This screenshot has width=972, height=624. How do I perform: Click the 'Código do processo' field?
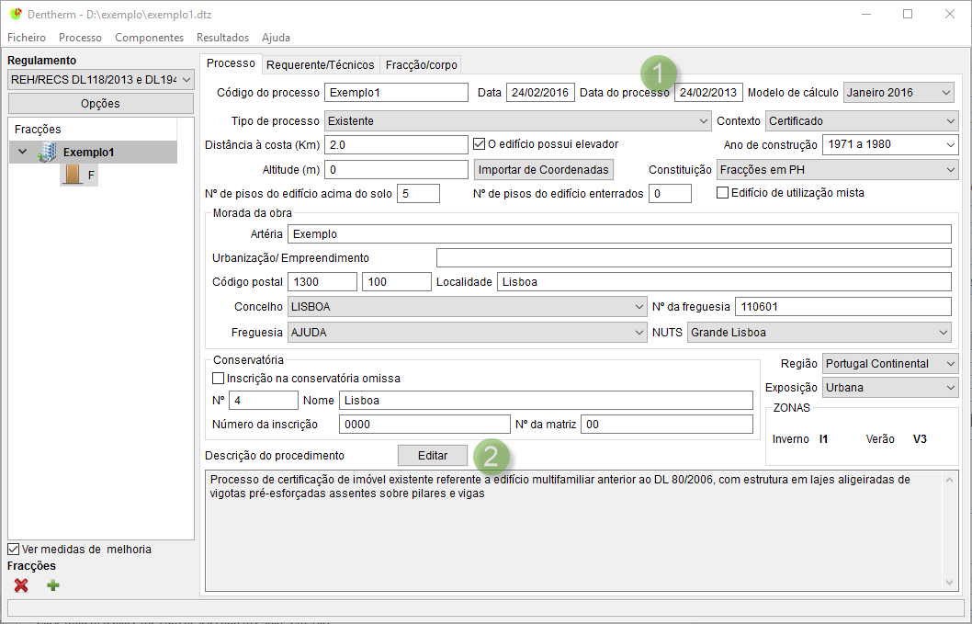coord(396,93)
